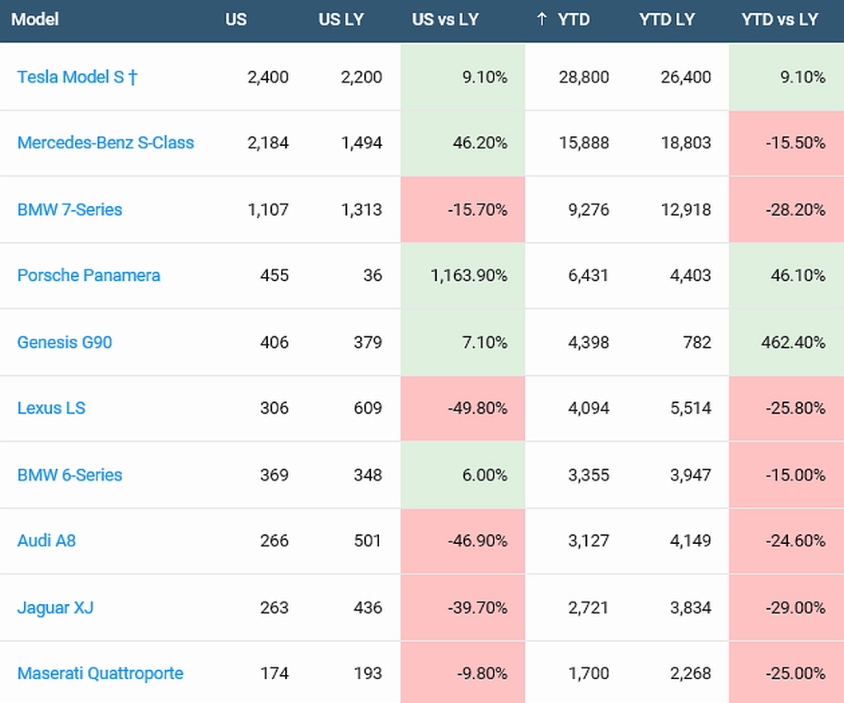
Task: Select the 4,094 YTD value for Lexus LS
Action: pos(588,408)
